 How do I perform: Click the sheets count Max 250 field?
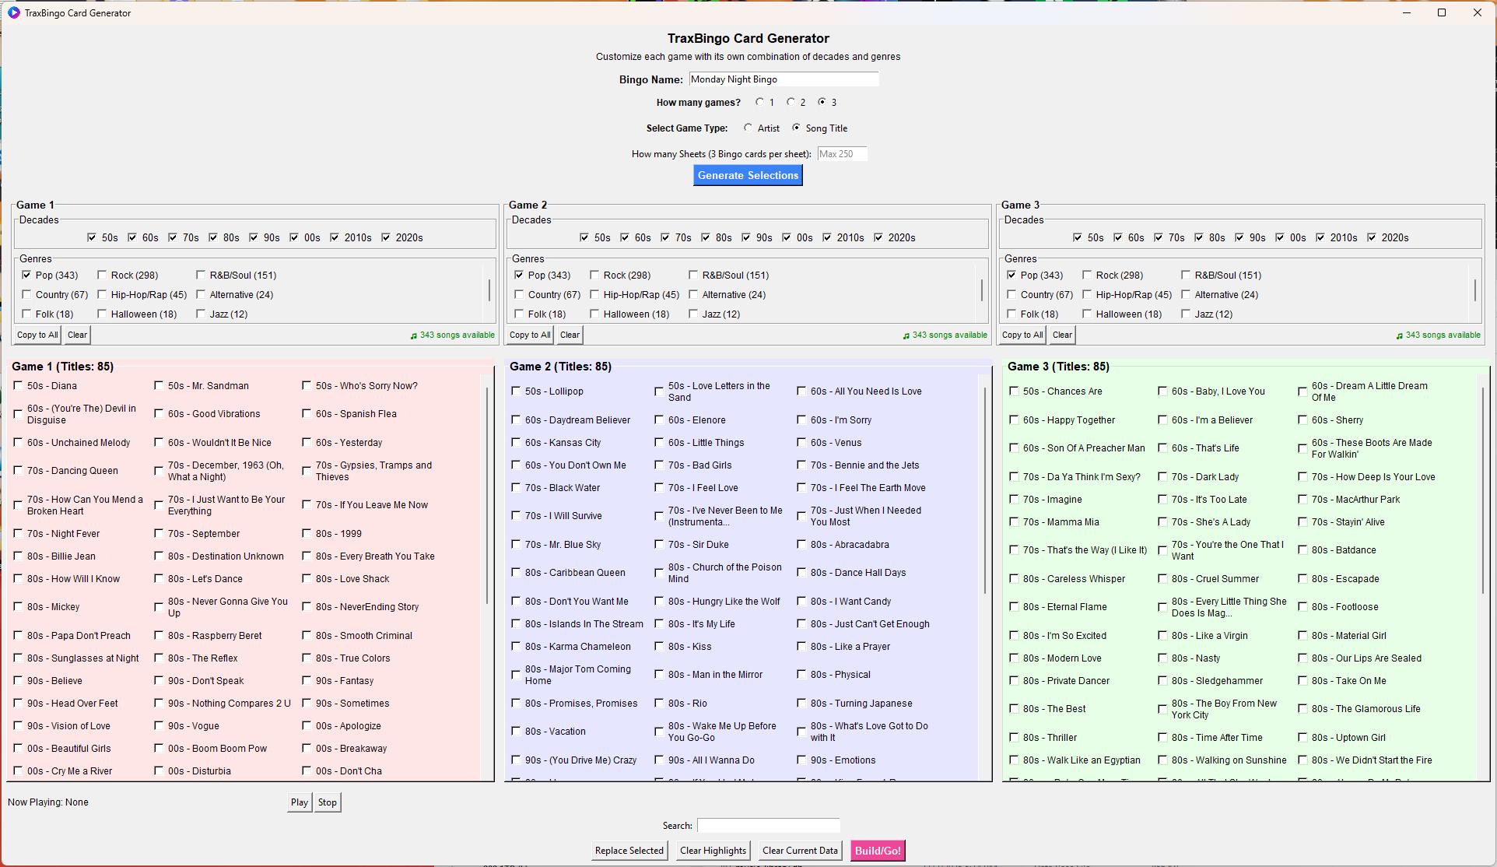pyautogui.click(x=842, y=154)
